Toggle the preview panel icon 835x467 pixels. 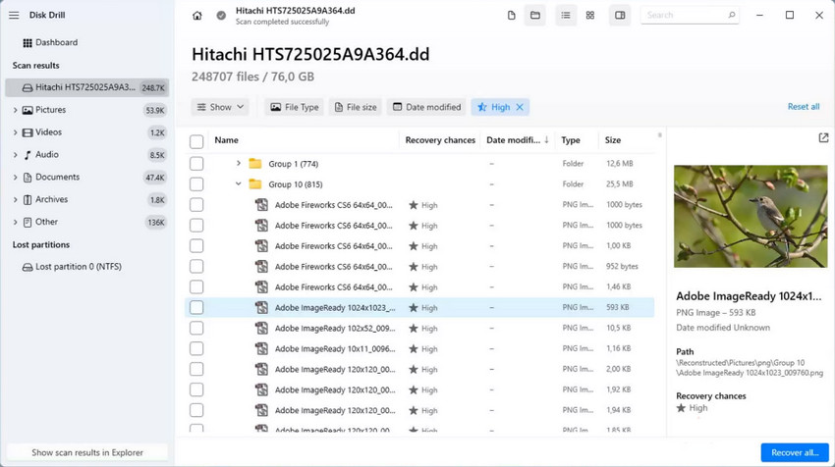[x=620, y=16]
